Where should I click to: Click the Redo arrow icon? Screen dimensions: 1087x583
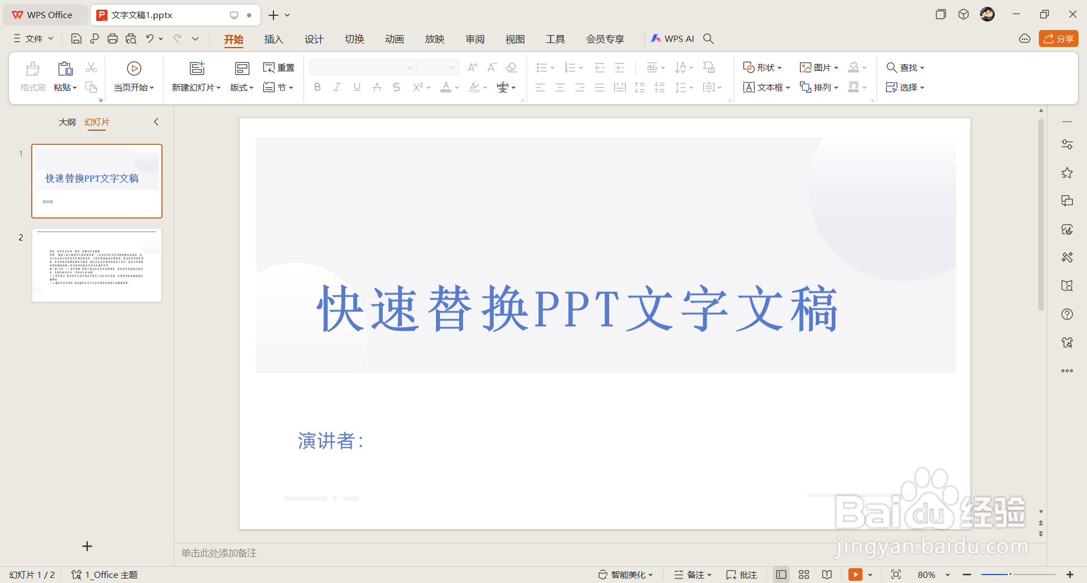178,38
